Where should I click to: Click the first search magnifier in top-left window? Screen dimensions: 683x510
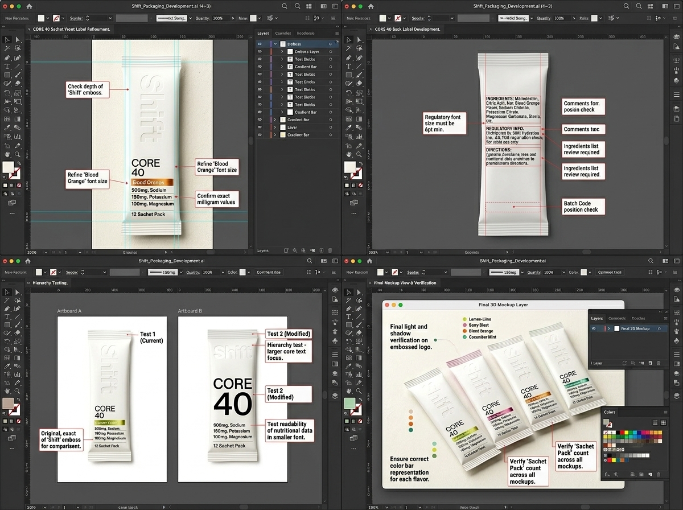pyautogui.click(x=285, y=6)
